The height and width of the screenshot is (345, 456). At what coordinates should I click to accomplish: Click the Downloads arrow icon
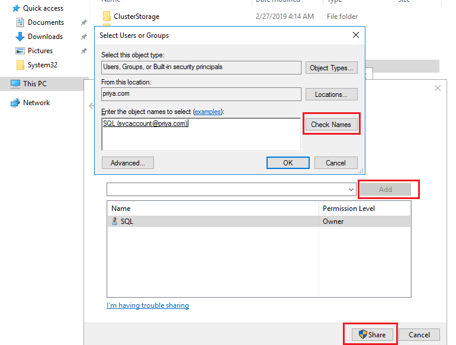coord(20,37)
